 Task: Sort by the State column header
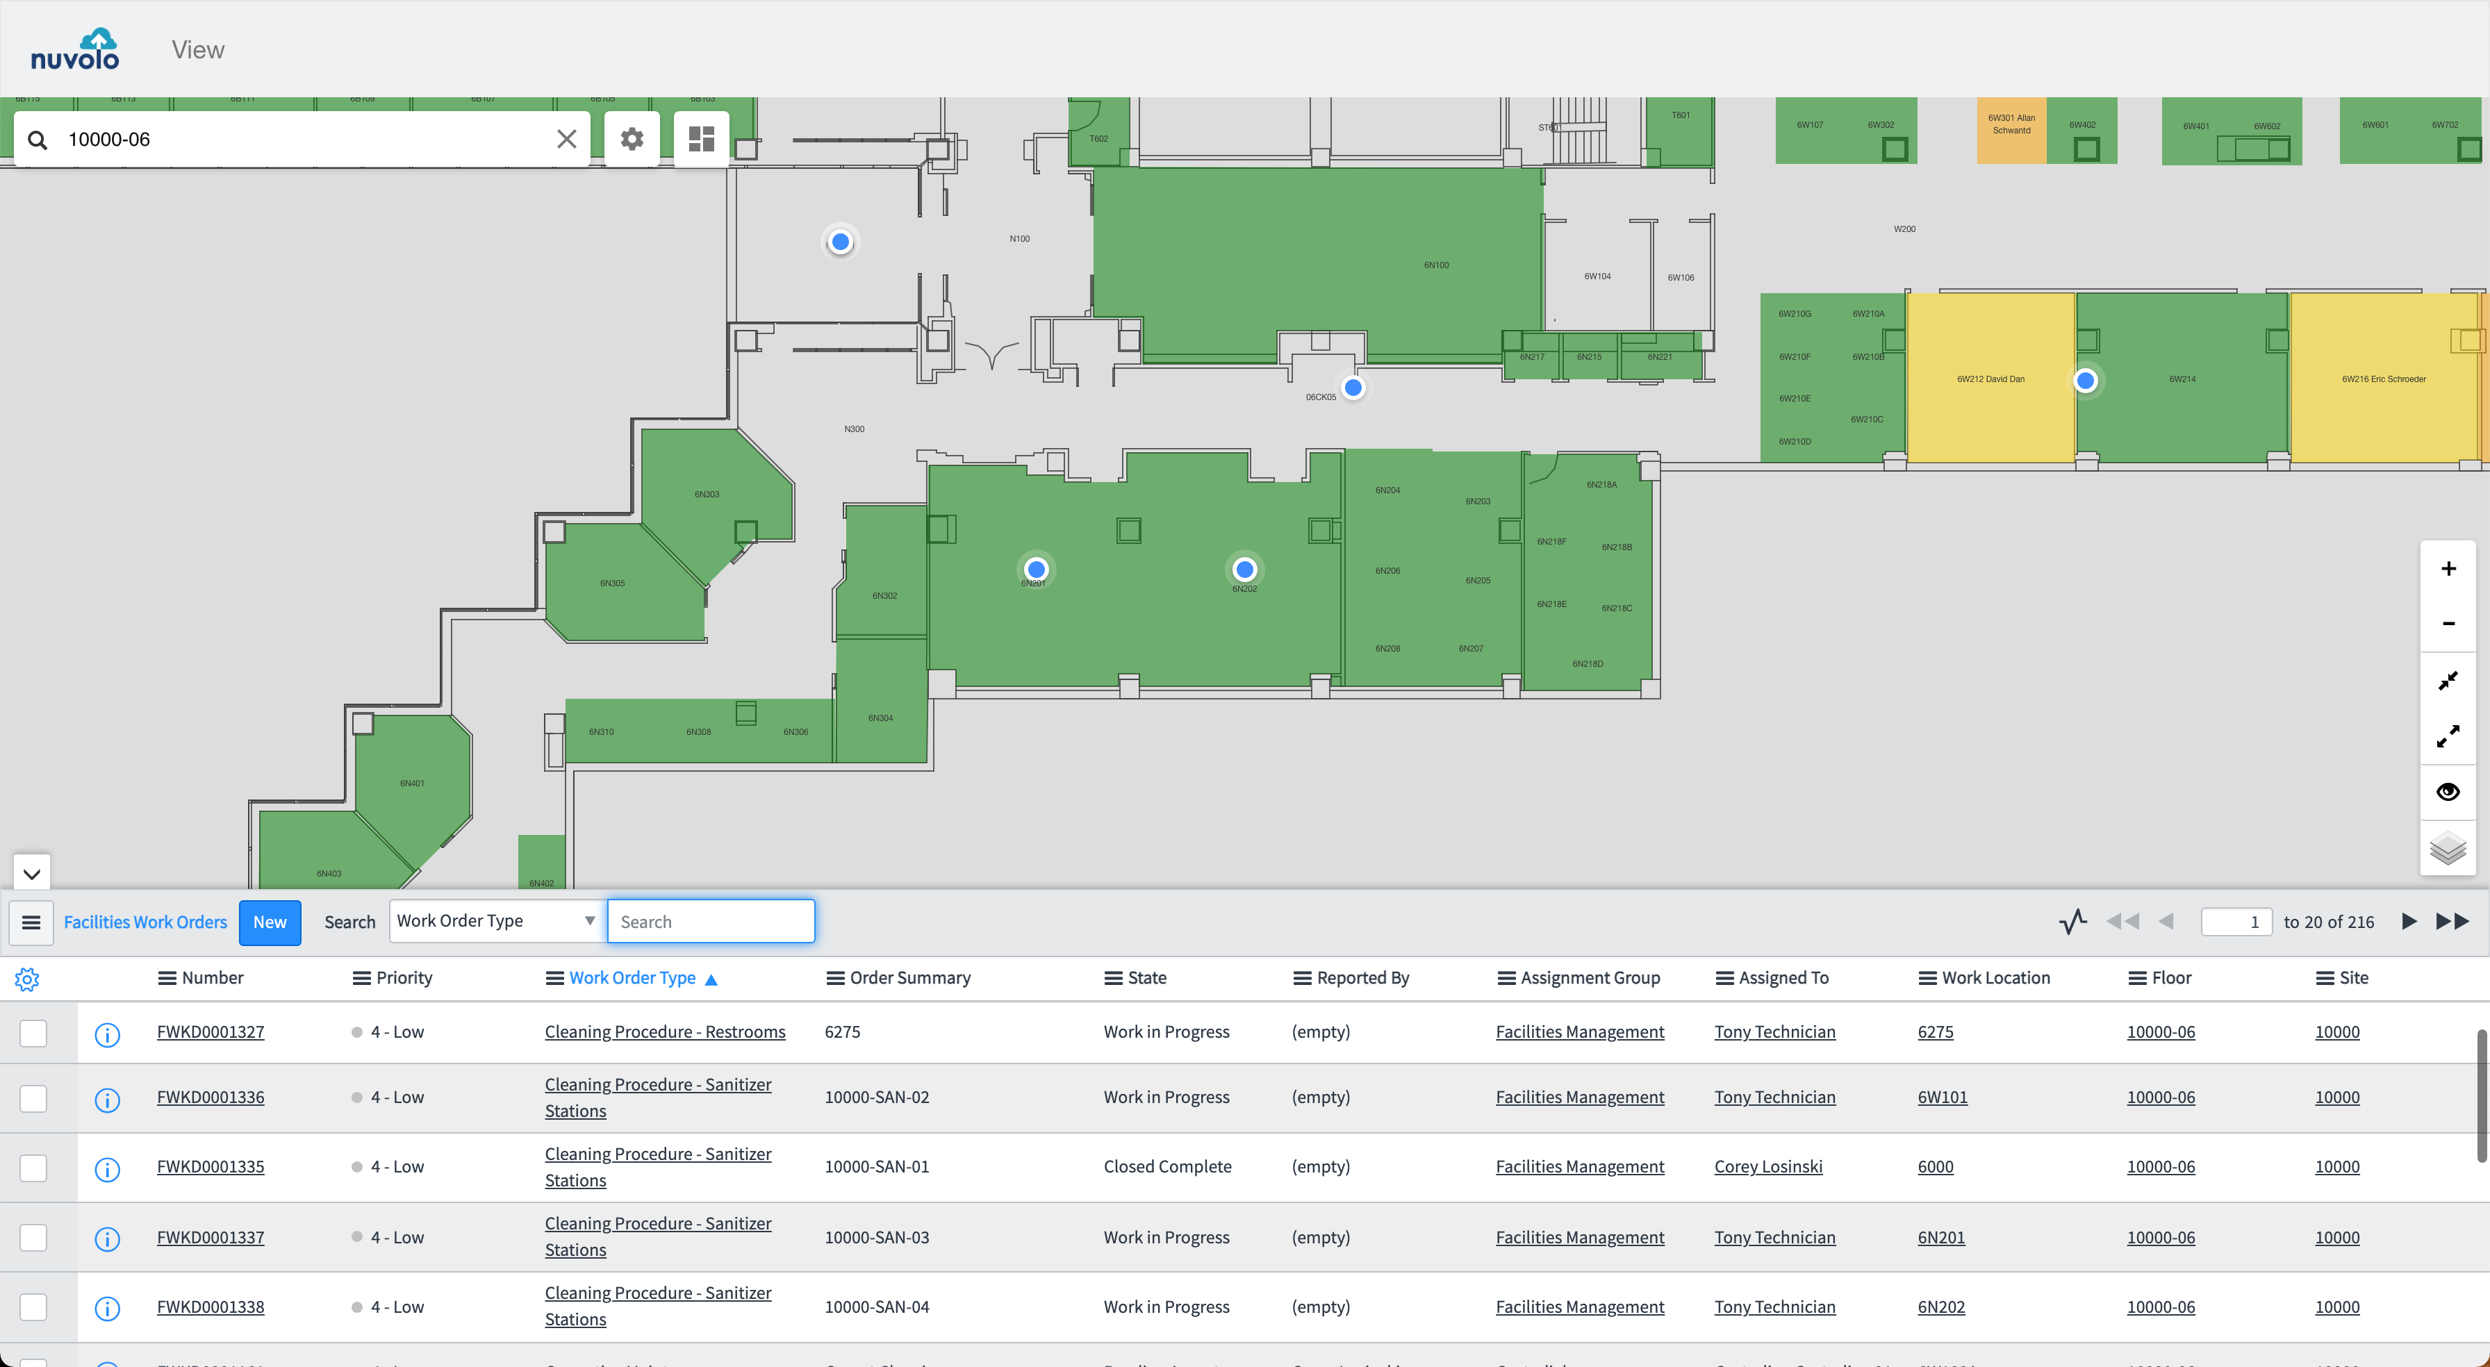click(x=1146, y=978)
